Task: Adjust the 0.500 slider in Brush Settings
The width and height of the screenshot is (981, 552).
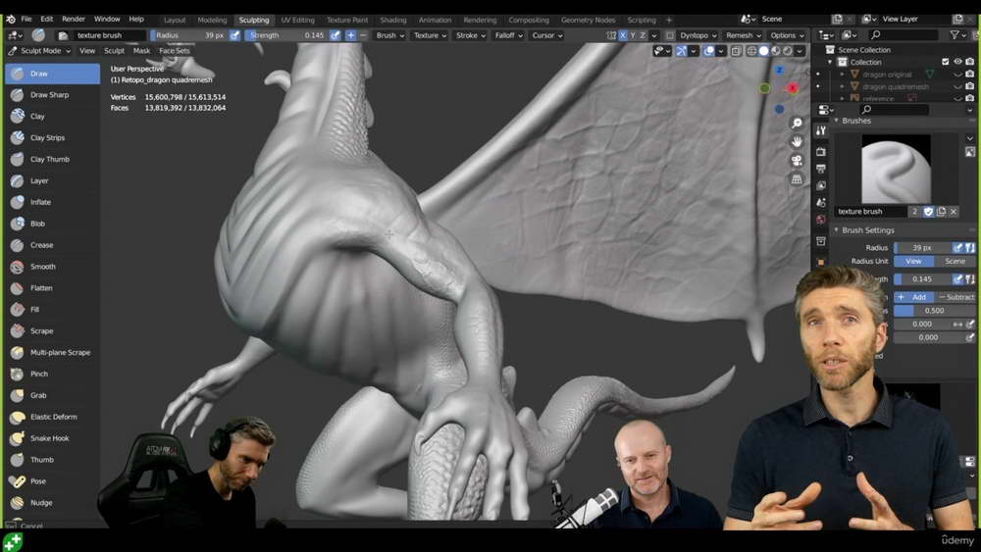Action: 934,311
